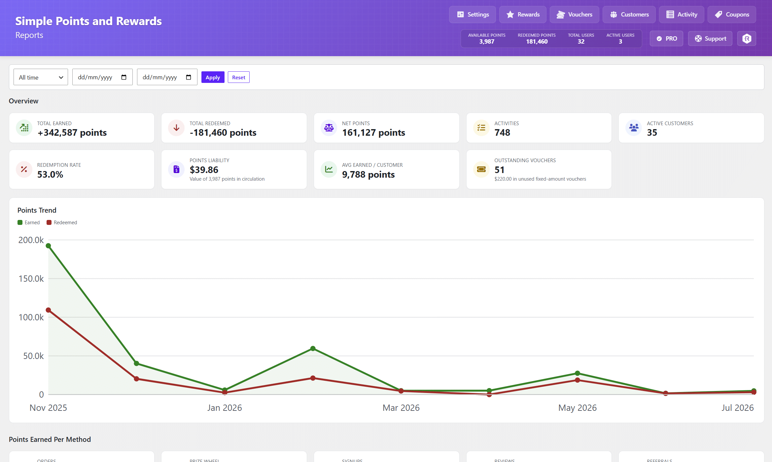Click the Vouchers tab icon
This screenshot has height=462, width=772.
[561, 15]
